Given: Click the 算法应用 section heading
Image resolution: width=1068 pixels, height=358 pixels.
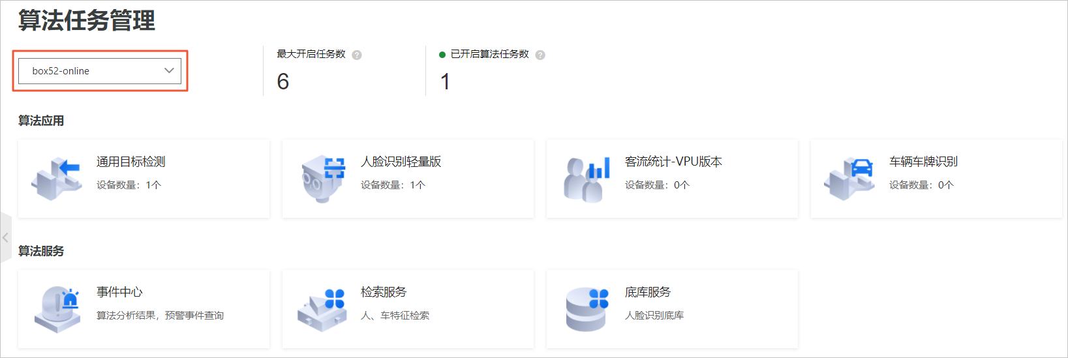Looking at the screenshot, I should click(41, 121).
